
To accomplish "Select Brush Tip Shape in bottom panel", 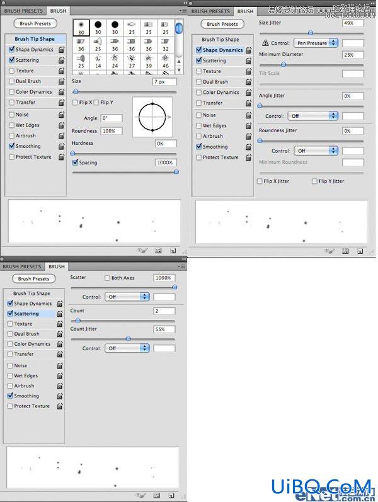I will tap(31, 294).
